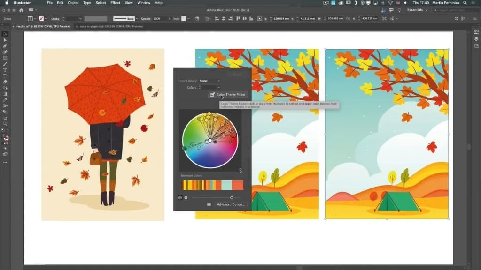The height and width of the screenshot is (270, 481).
Task: Open the Opacity dropdown in the control bar
Action: pos(170,18)
